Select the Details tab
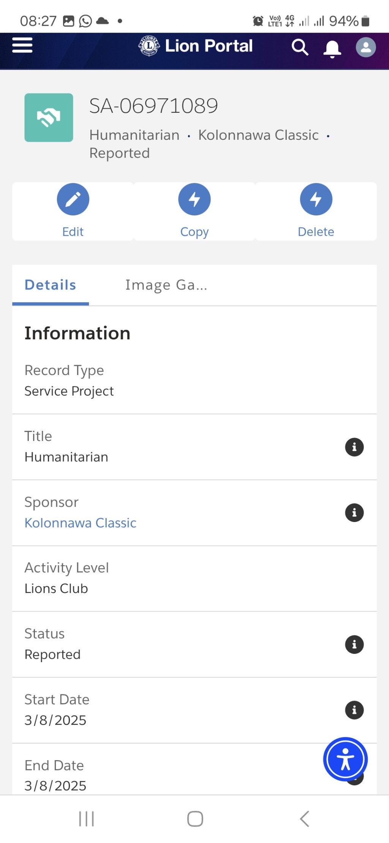 point(51,285)
